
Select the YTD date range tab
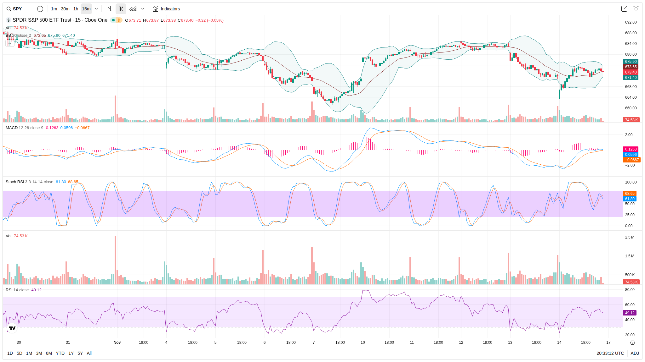[60, 353]
